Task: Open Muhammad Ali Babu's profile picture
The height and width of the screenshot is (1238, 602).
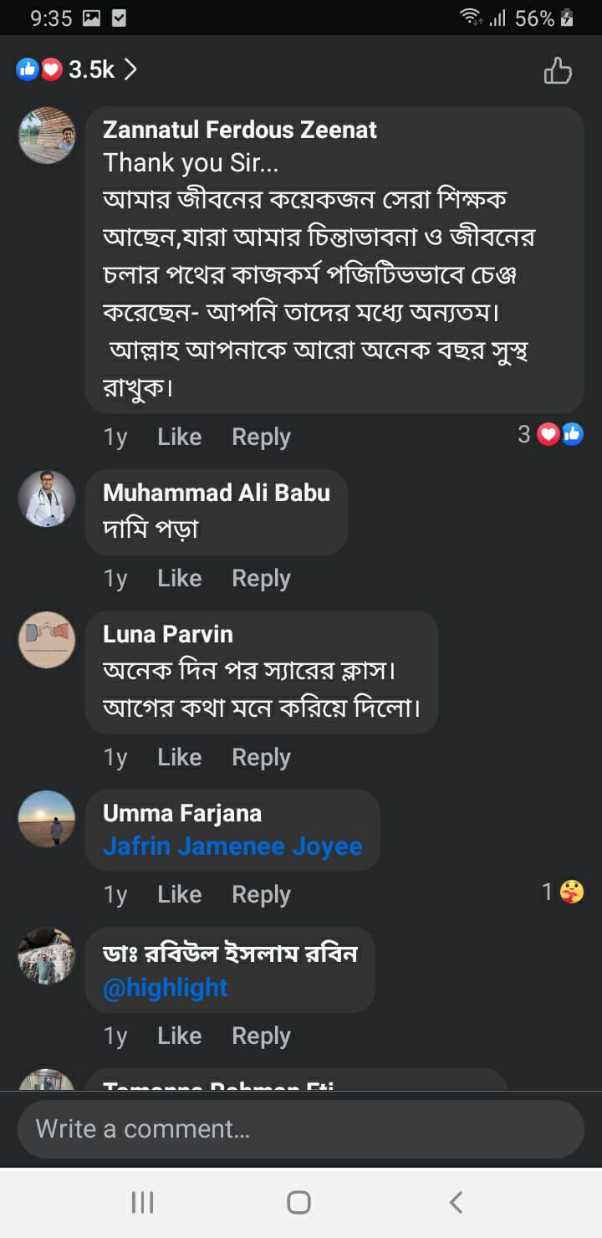Action: pos(47,499)
